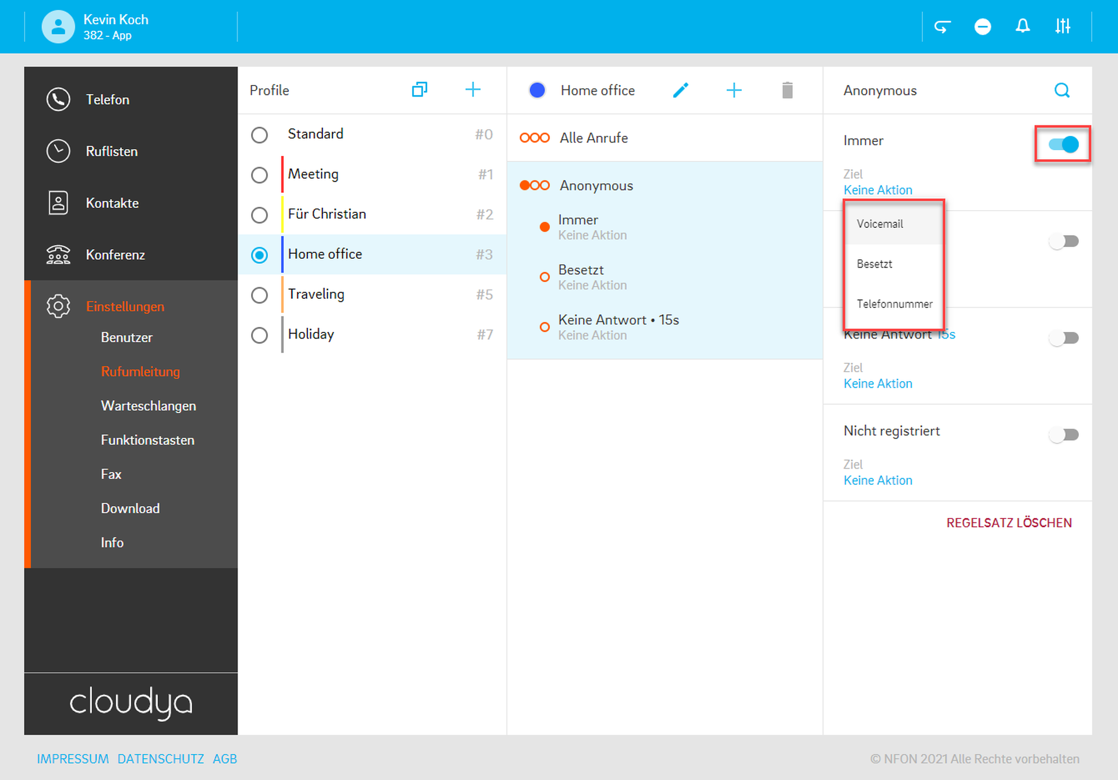
Task: Click the search icon in Anonymous panel
Action: pos(1062,90)
